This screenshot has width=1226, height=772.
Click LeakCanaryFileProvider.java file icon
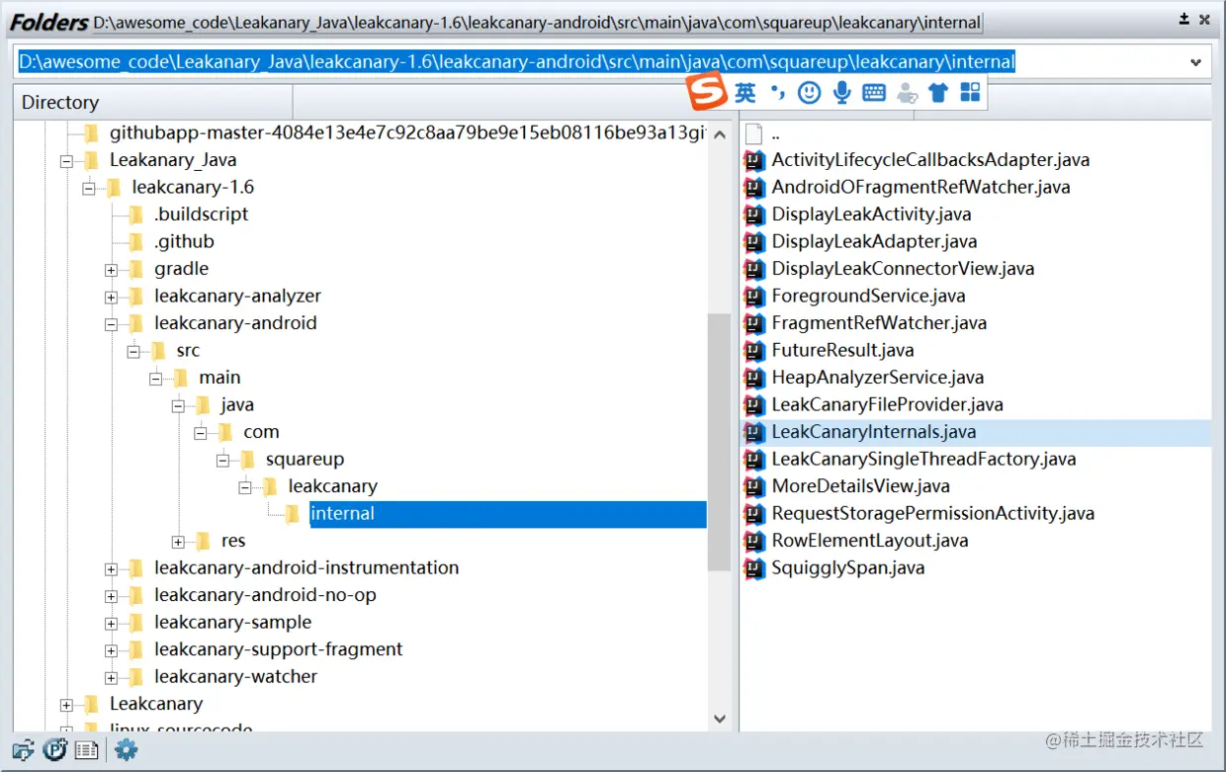pyautogui.click(x=755, y=404)
